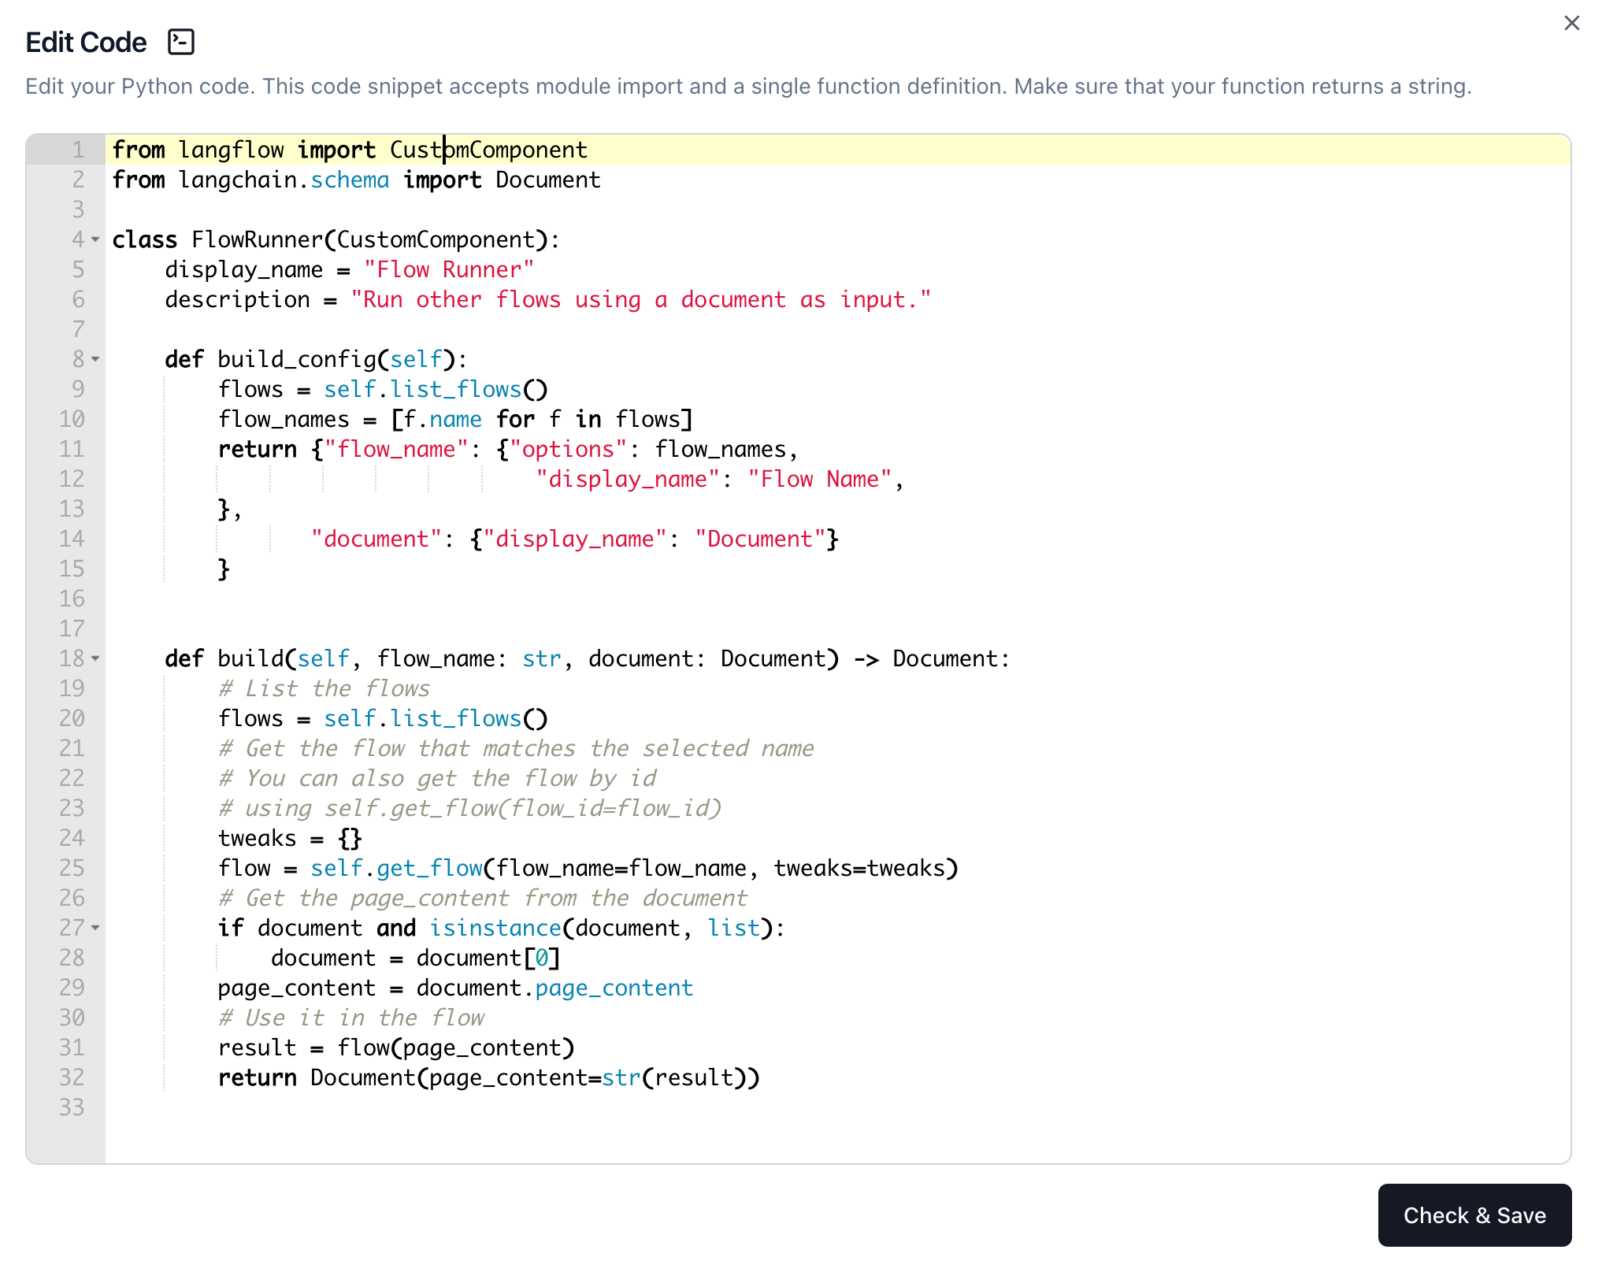Click "str" type hint on line 18
1602x1268 pixels.
coord(542,658)
